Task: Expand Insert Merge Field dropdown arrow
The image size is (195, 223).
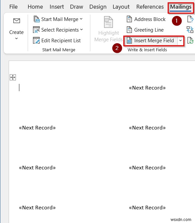Action: pyautogui.click(x=180, y=41)
